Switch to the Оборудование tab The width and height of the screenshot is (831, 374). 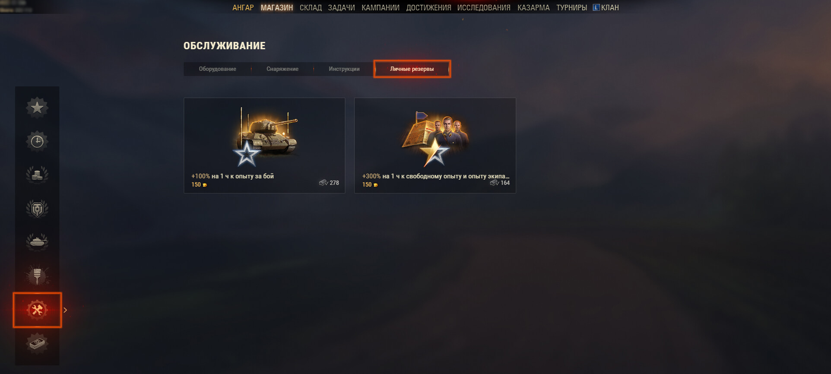tap(217, 69)
